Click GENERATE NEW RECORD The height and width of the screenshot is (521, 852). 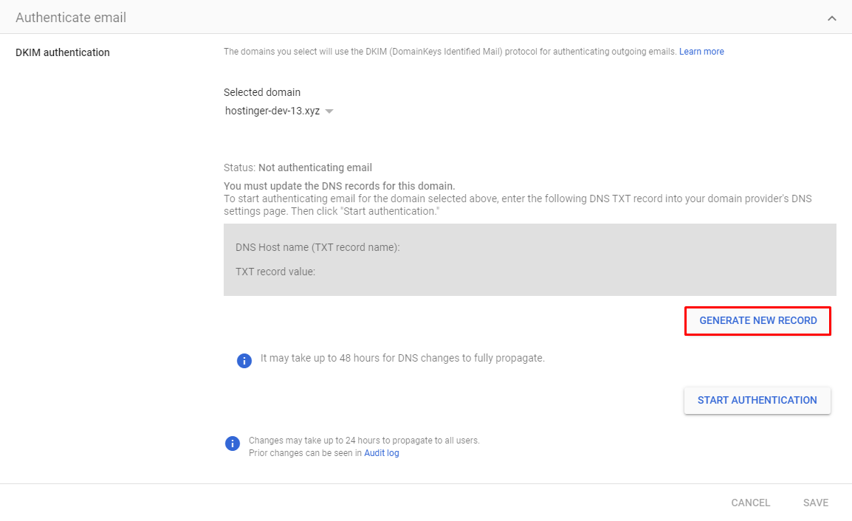coord(757,320)
